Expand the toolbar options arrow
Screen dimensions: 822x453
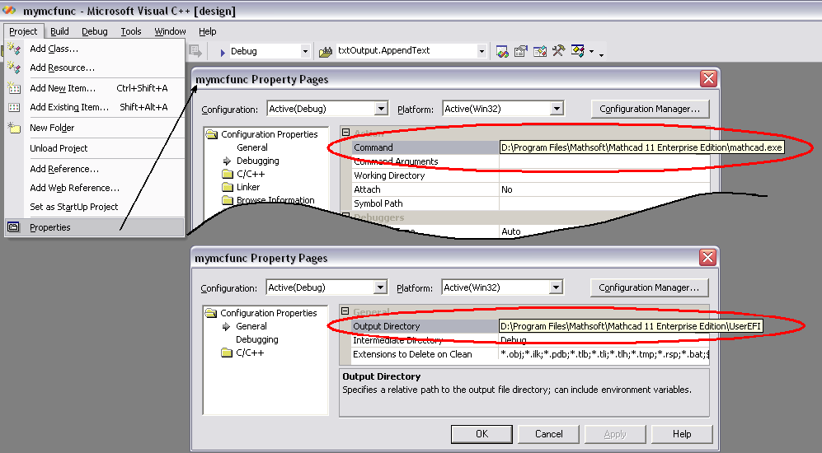601,54
